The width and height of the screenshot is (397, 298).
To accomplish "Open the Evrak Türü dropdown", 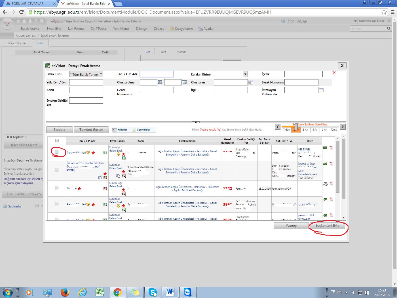I will coord(86,74).
